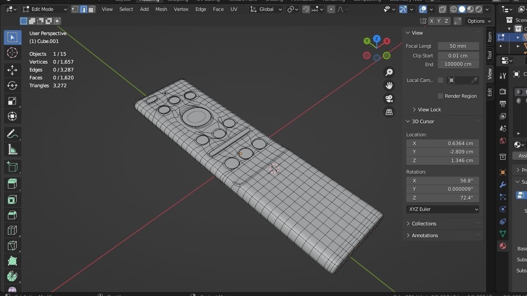Open the Modifier Properties wrench tab

click(502, 185)
